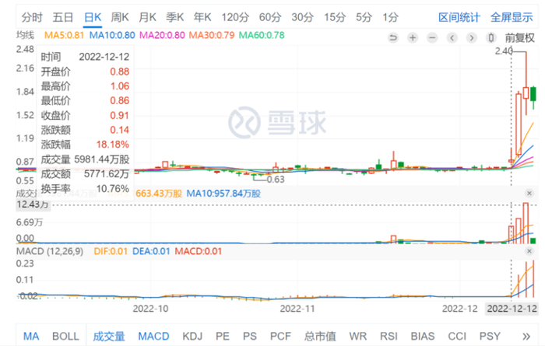Viewport: 545px width, 346px height.
Task: Open 全屏显示 fullscreen view
Action: click(x=512, y=17)
